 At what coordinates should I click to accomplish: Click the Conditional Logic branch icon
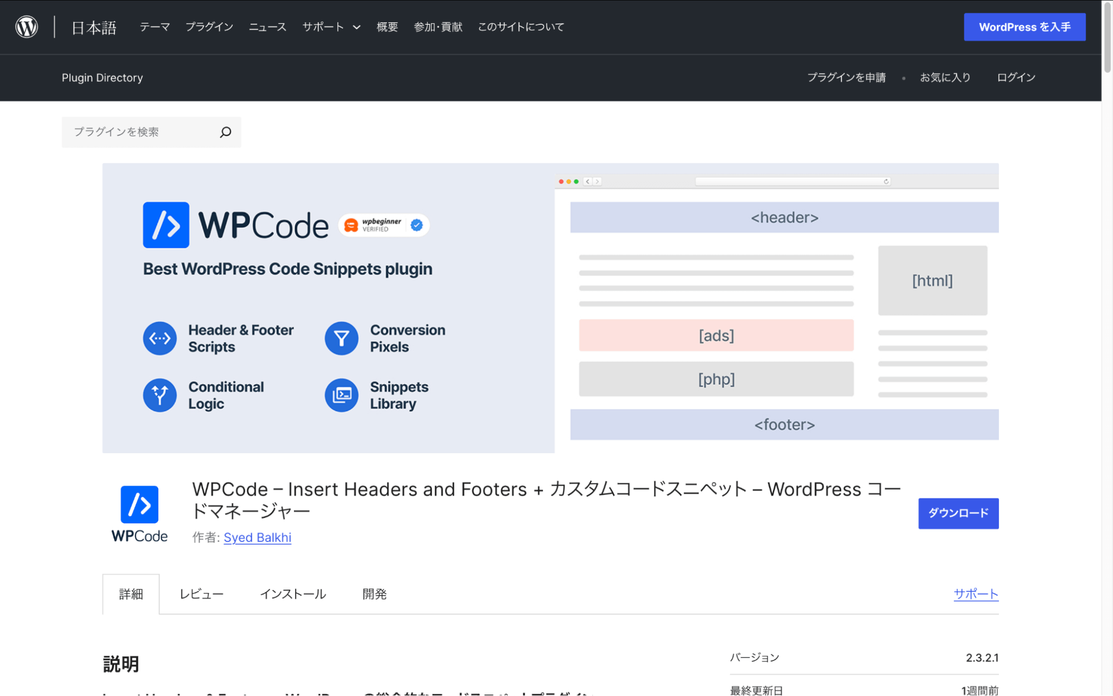click(160, 395)
